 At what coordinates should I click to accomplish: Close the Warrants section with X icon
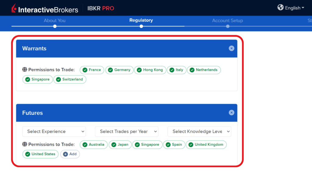[x=232, y=48]
